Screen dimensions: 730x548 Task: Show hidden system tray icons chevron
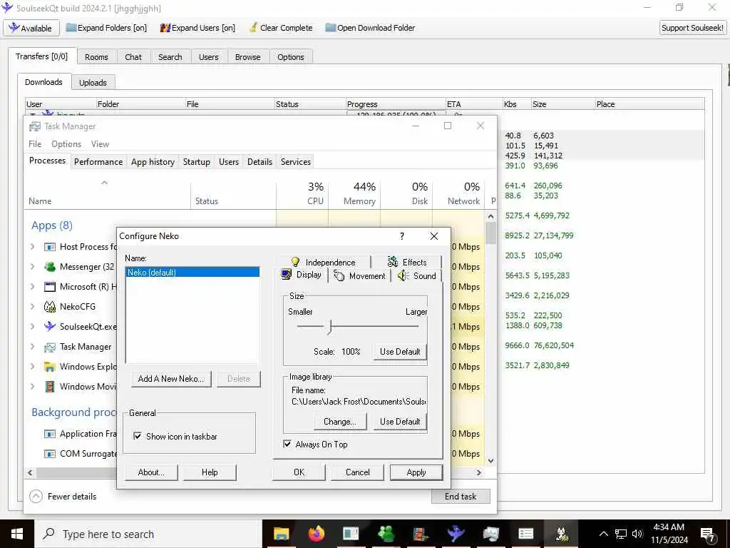pos(603,534)
